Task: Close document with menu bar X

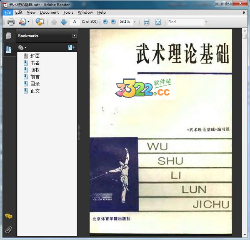Action: tap(244, 12)
